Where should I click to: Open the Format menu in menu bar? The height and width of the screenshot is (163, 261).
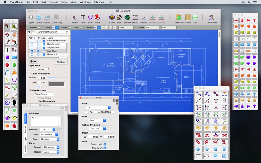(x=54, y=2)
